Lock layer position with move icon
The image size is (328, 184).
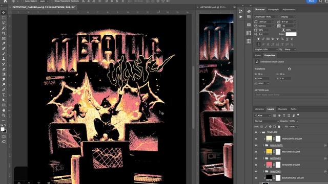click(270, 127)
